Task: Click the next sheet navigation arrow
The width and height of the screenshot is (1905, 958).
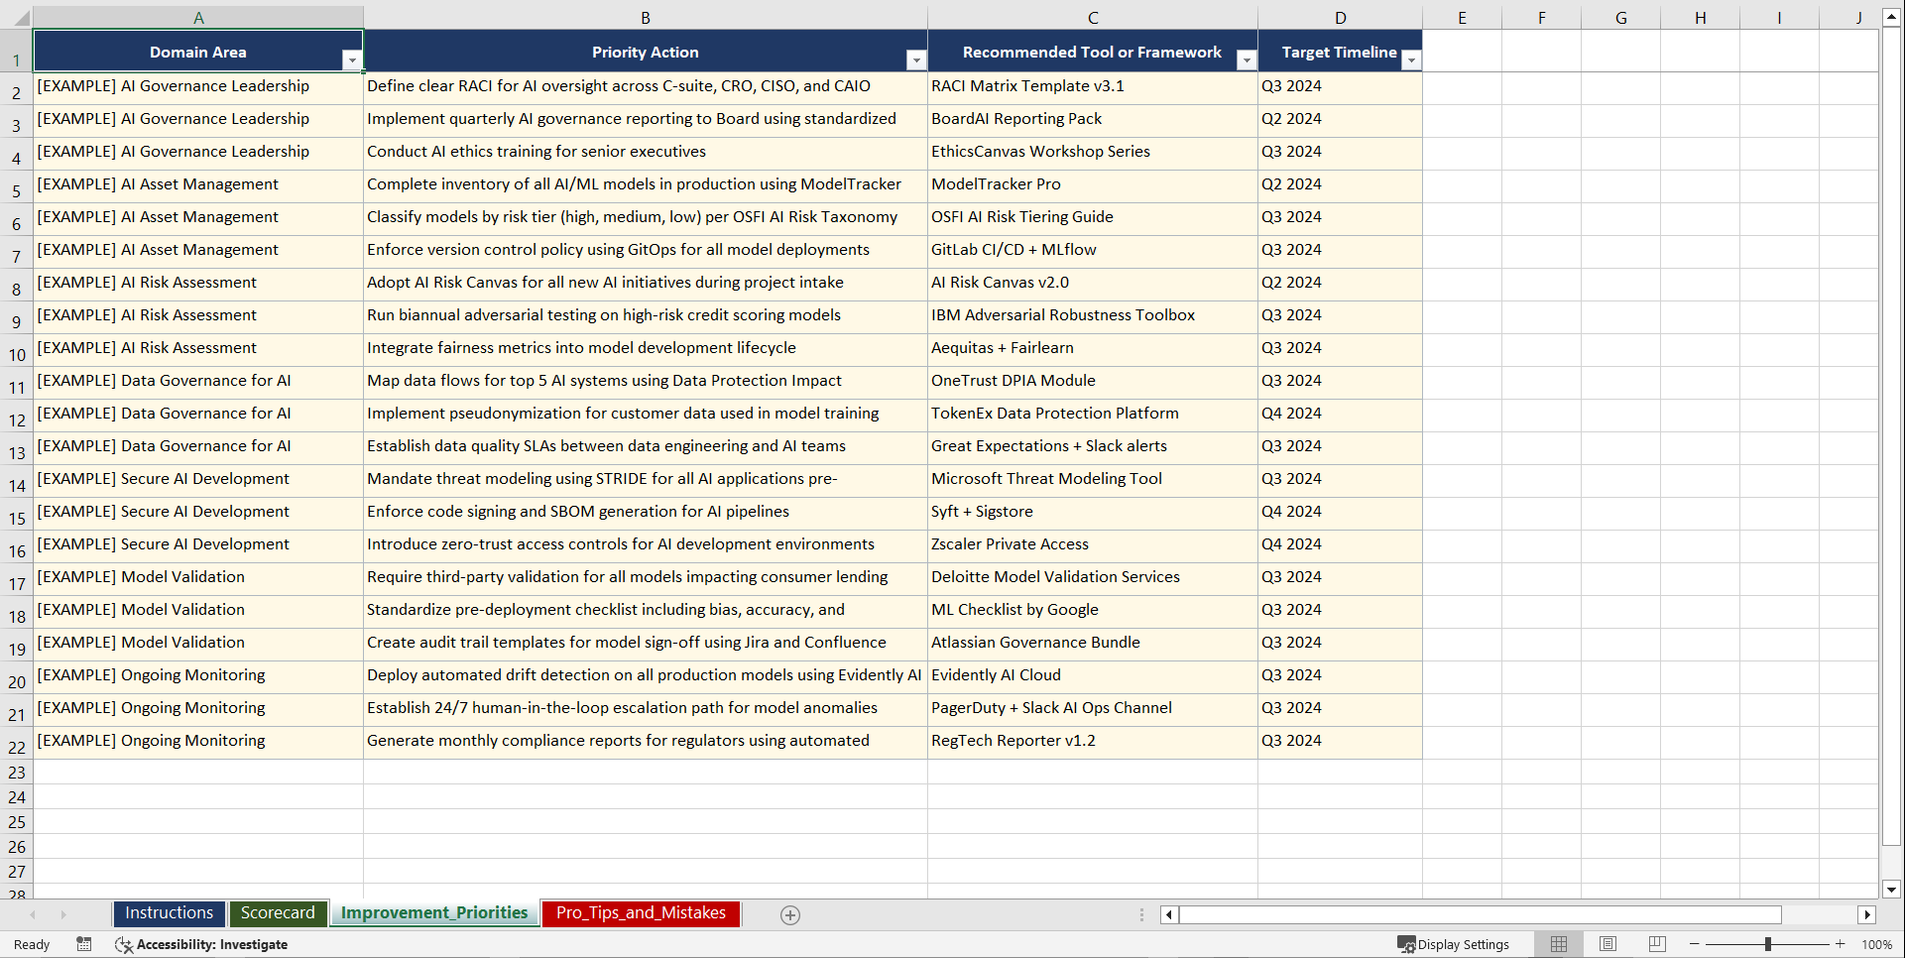Action: tap(63, 914)
